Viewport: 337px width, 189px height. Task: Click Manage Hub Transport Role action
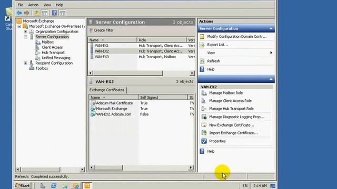231,109
